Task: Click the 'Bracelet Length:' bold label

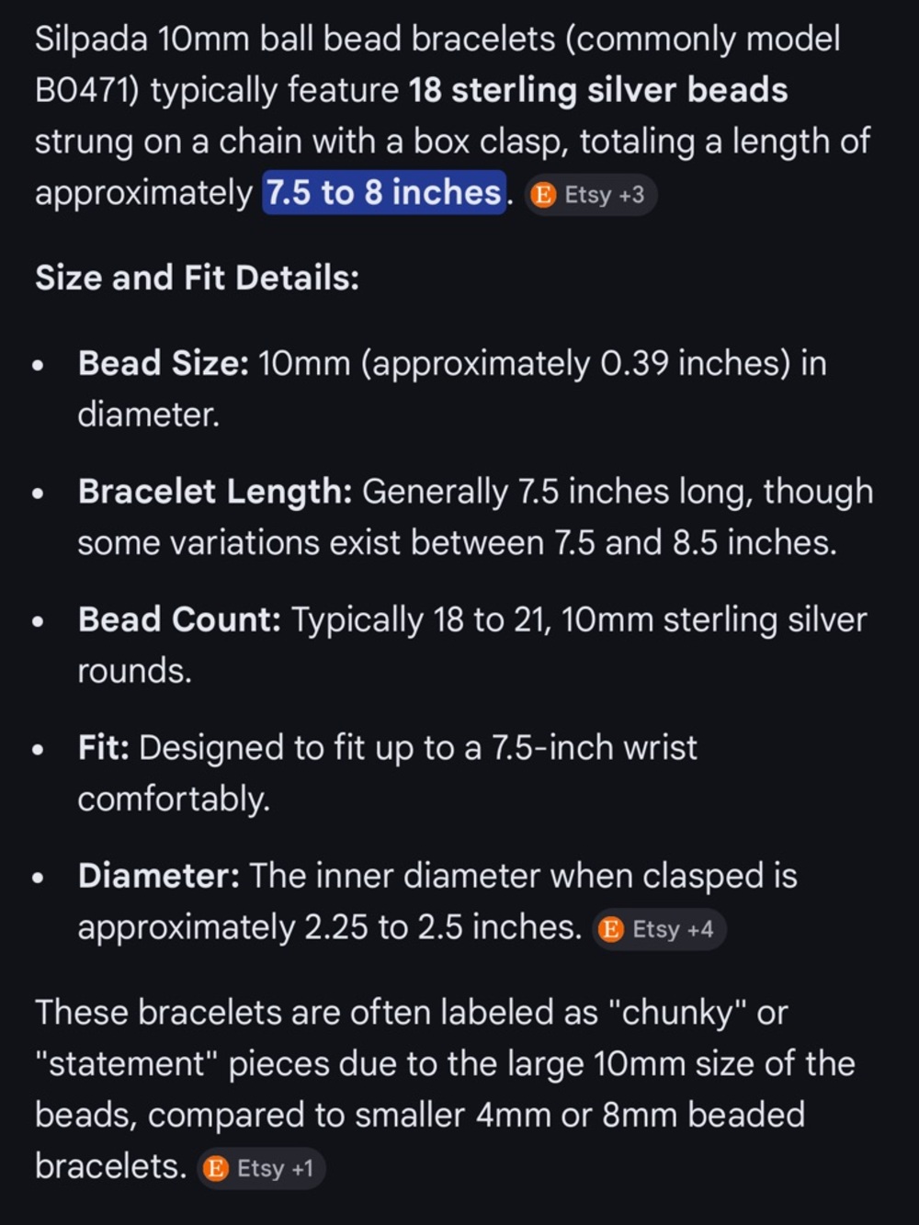Action: pyautogui.click(x=215, y=492)
